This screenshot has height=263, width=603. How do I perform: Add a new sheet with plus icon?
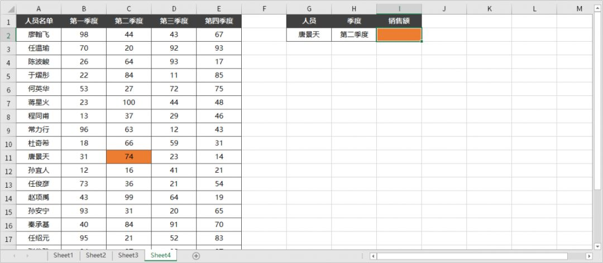tap(196, 256)
